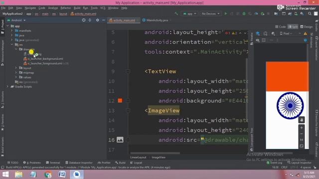Open Windows Start button
Image resolution: width=319 pixels, height=179 pixels.
coord(5,175)
